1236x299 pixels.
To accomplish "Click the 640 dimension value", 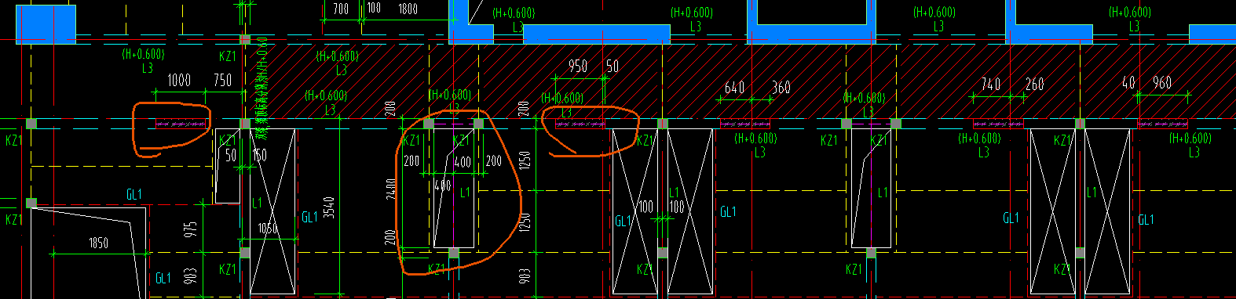I will (734, 88).
